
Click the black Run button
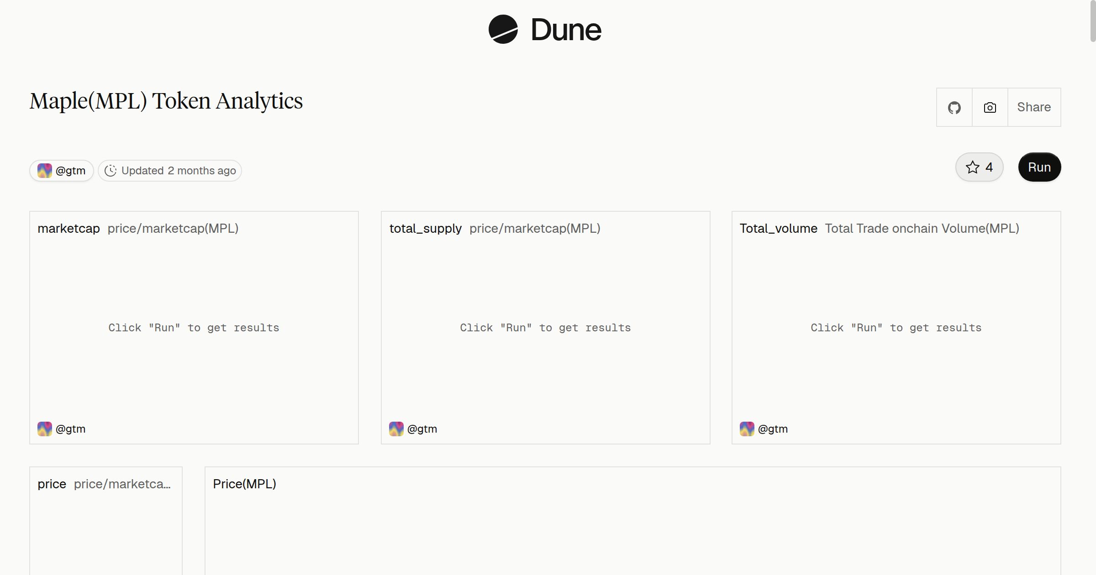(1039, 167)
